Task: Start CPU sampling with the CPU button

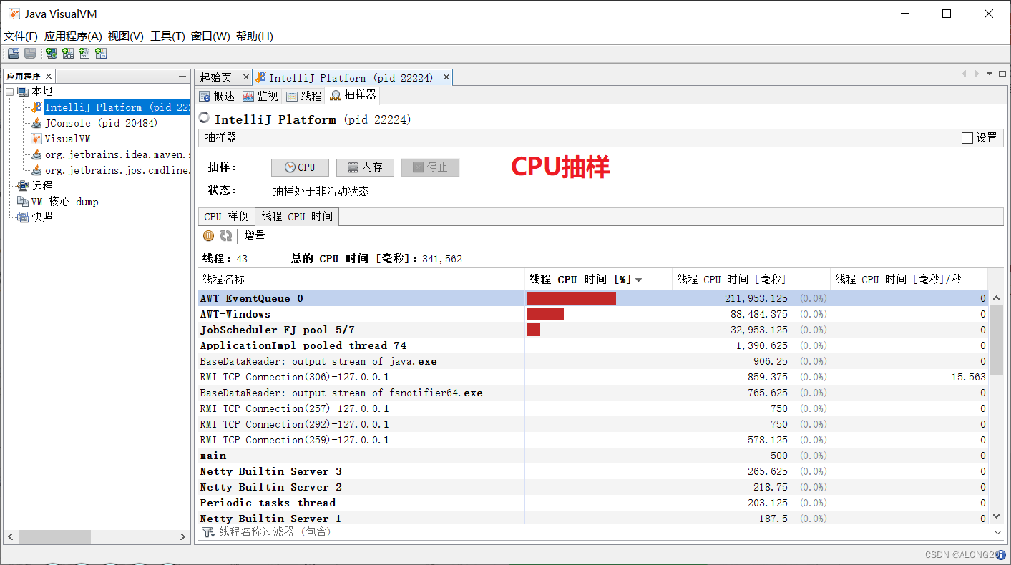Action: [300, 167]
